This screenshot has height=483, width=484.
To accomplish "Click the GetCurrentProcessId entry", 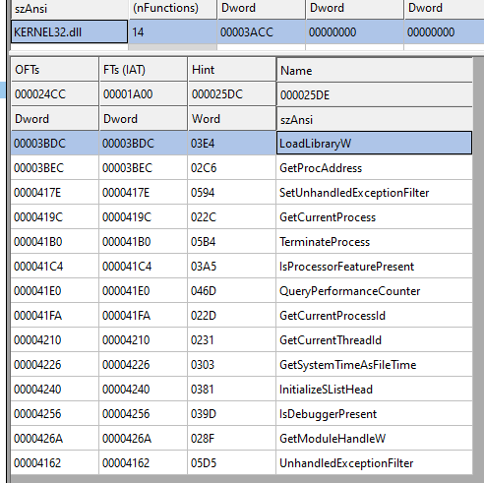I will pyautogui.click(x=333, y=316).
